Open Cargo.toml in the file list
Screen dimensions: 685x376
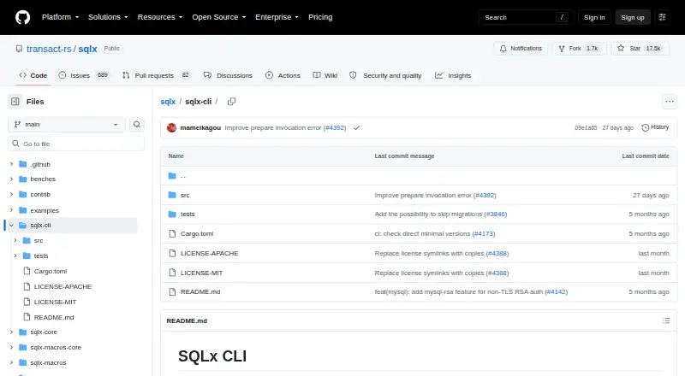(x=197, y=234)
